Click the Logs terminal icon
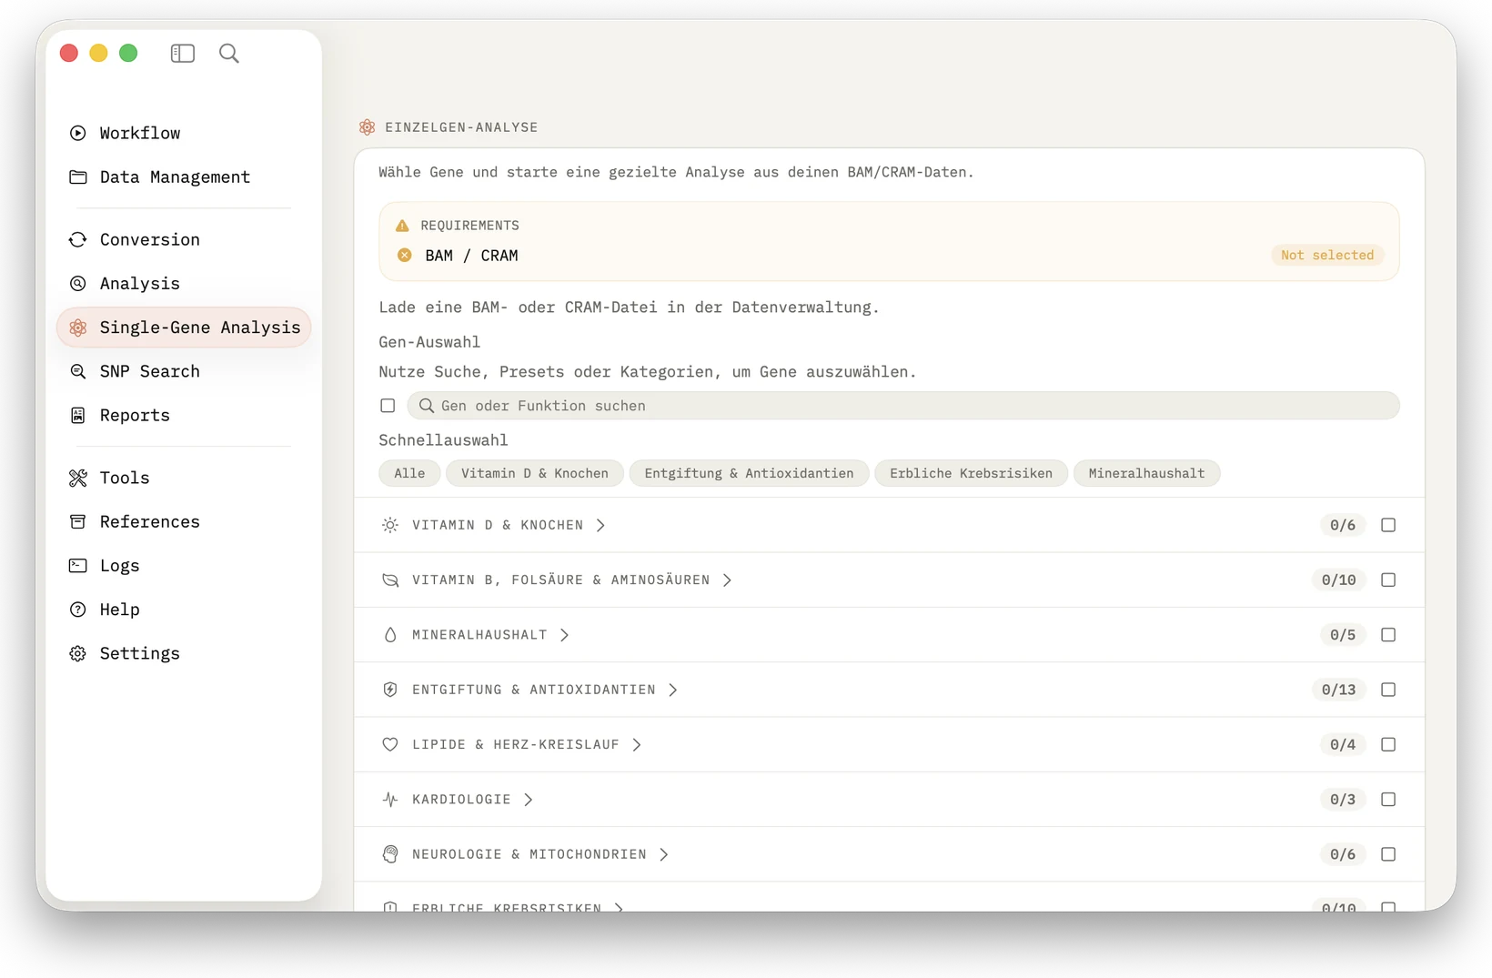Image resolution: width=1492 pixels, height=978 pixels. (78, 565)
